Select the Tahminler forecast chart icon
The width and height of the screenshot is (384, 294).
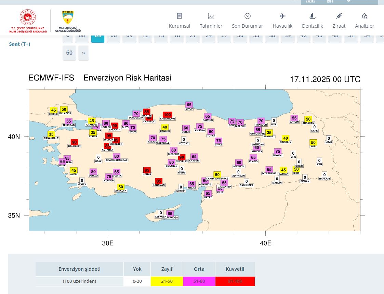(211, 16)
